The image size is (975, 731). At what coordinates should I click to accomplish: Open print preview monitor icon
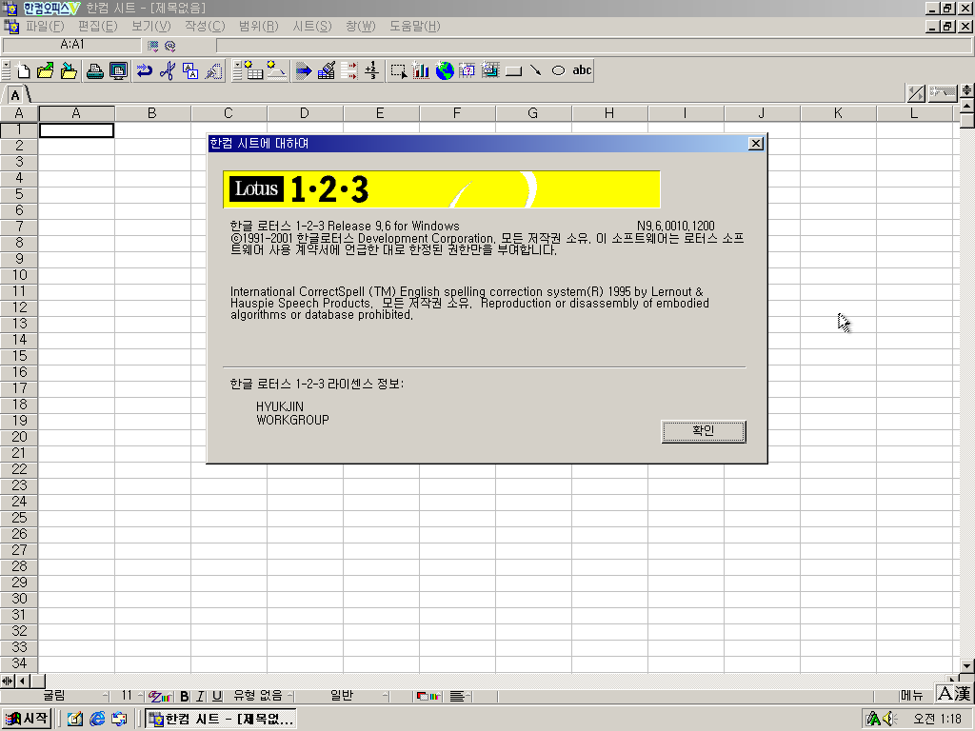coord(118,70)
